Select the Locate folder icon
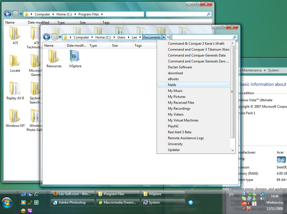 coord(14,60)
